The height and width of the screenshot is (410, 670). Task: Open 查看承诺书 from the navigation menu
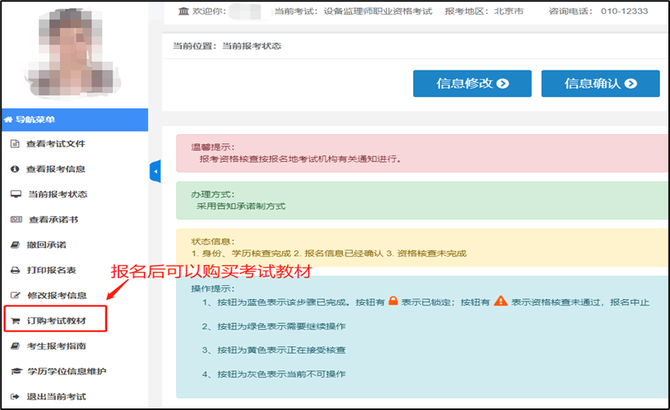click(x=53, y=219)
